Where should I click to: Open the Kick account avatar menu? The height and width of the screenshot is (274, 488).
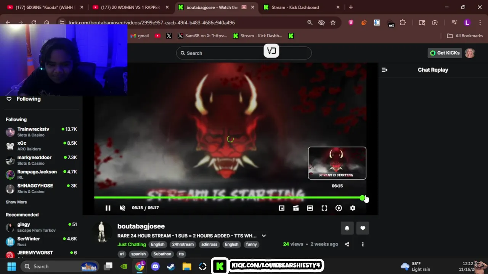[x=469, y=53]
